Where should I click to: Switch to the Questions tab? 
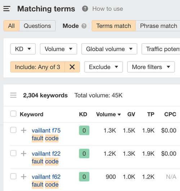pos(37,26)
